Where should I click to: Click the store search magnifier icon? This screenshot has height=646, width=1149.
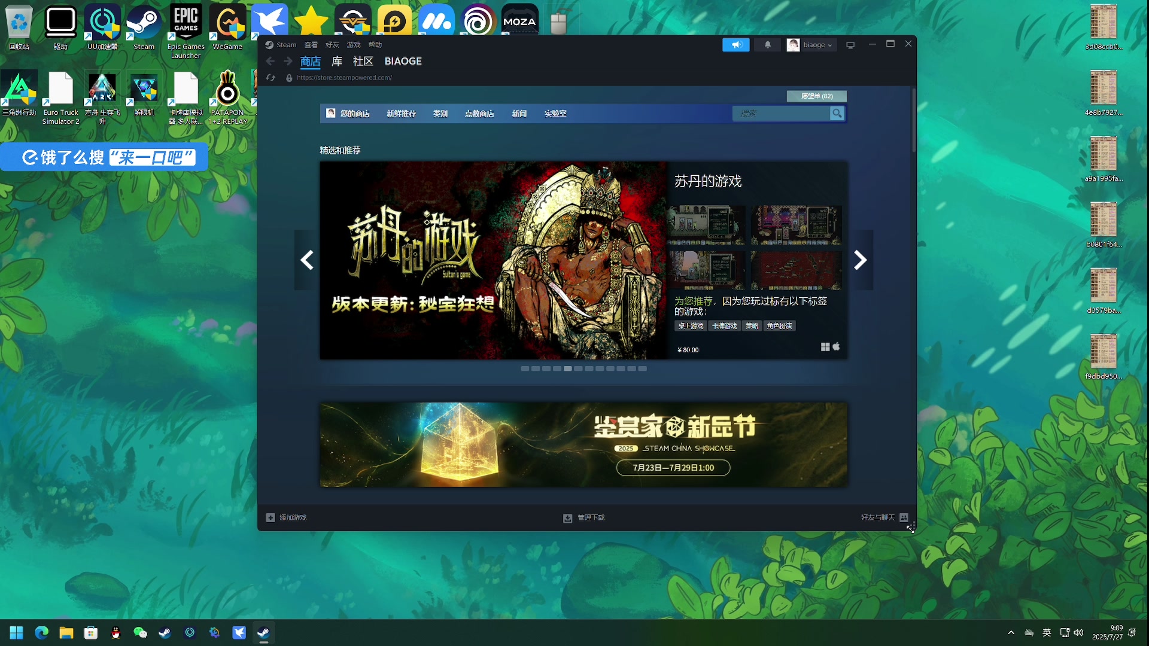pyautogui.click(x=837, y=114)
